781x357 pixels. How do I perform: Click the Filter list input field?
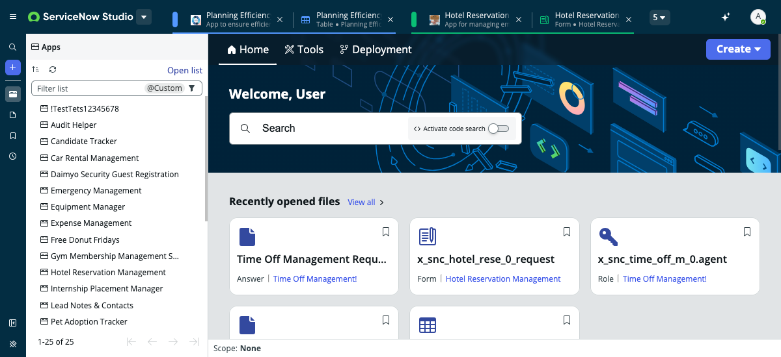pos(88,88)
